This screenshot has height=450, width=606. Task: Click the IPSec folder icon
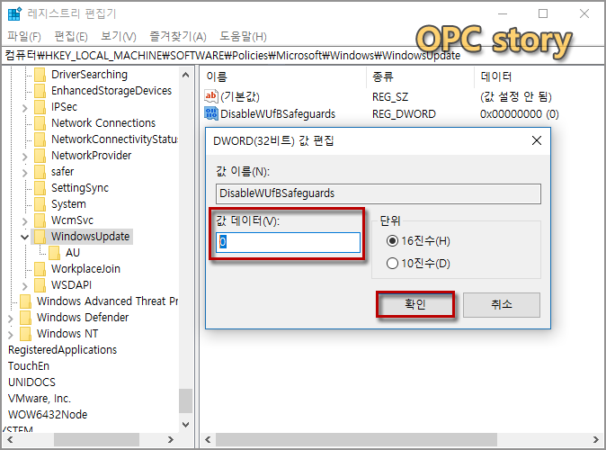click(x=40, y=107)
